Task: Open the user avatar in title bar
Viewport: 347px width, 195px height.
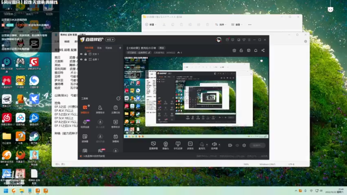Action: (x=219, y=40)
